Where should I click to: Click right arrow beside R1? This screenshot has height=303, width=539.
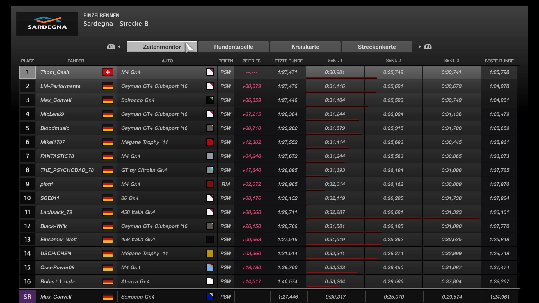[420, 47]
